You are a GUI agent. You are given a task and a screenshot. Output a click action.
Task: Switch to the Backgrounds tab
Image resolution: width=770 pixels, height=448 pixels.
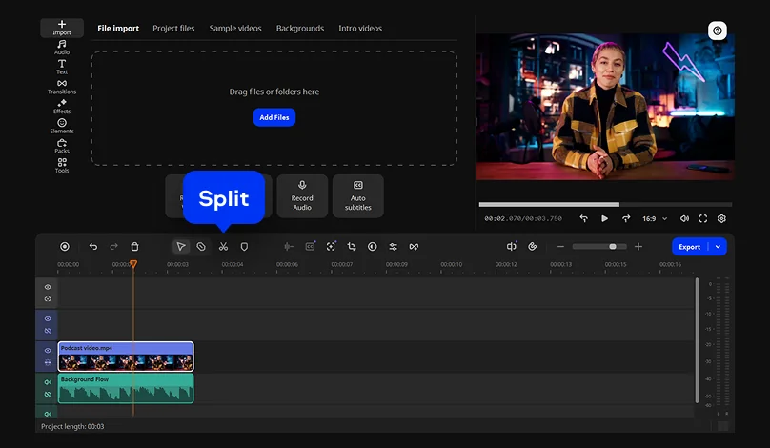300,28
